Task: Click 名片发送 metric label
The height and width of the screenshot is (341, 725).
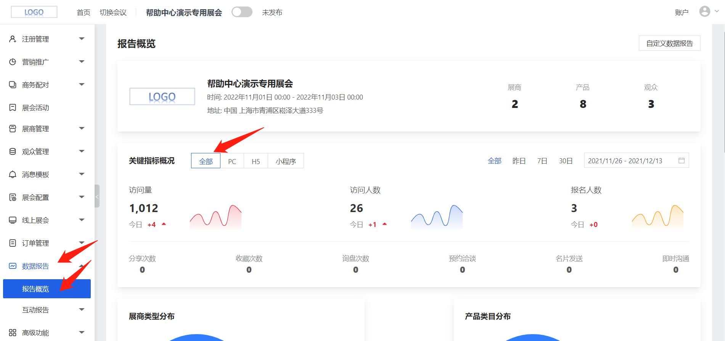Action: (569, 259)
